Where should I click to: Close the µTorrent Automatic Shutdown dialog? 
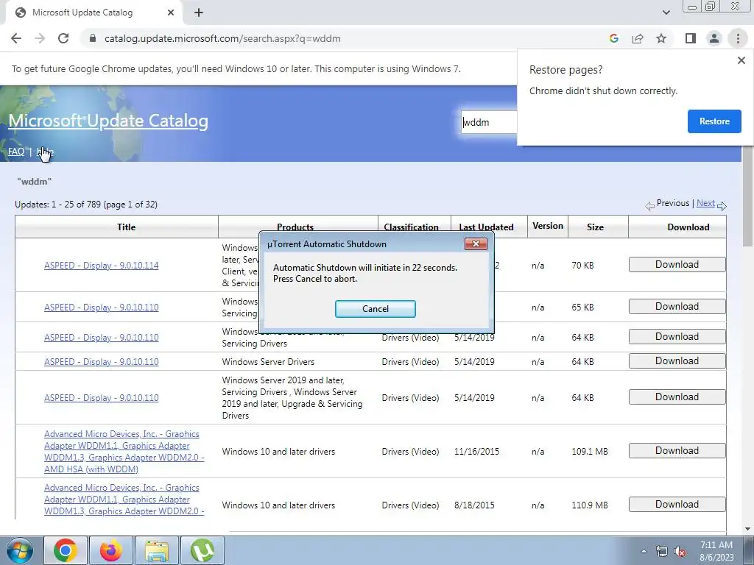coord(476,244)
